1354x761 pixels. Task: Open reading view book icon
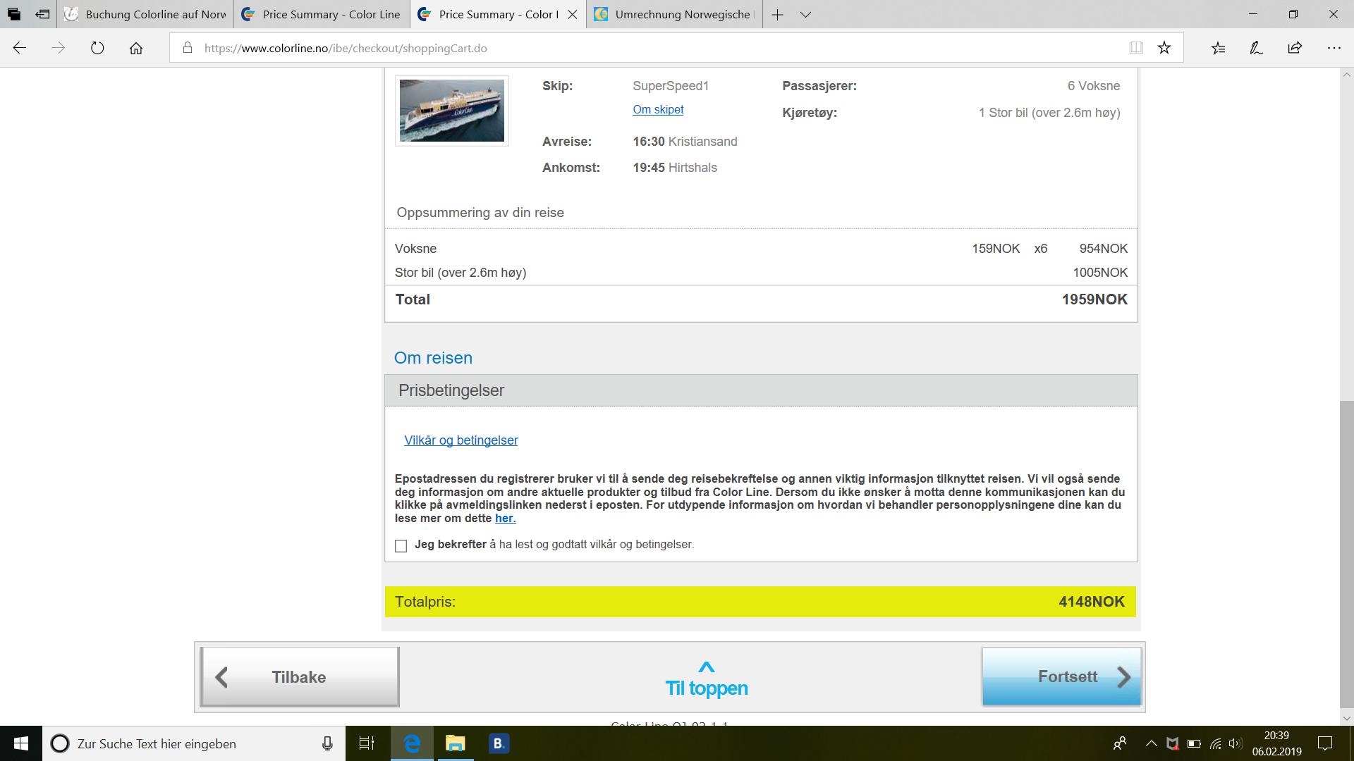point(1136,48)
